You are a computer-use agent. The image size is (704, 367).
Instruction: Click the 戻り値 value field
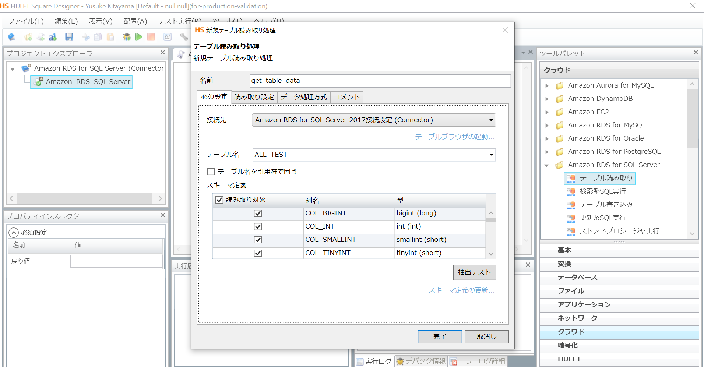tap(116, 261)
